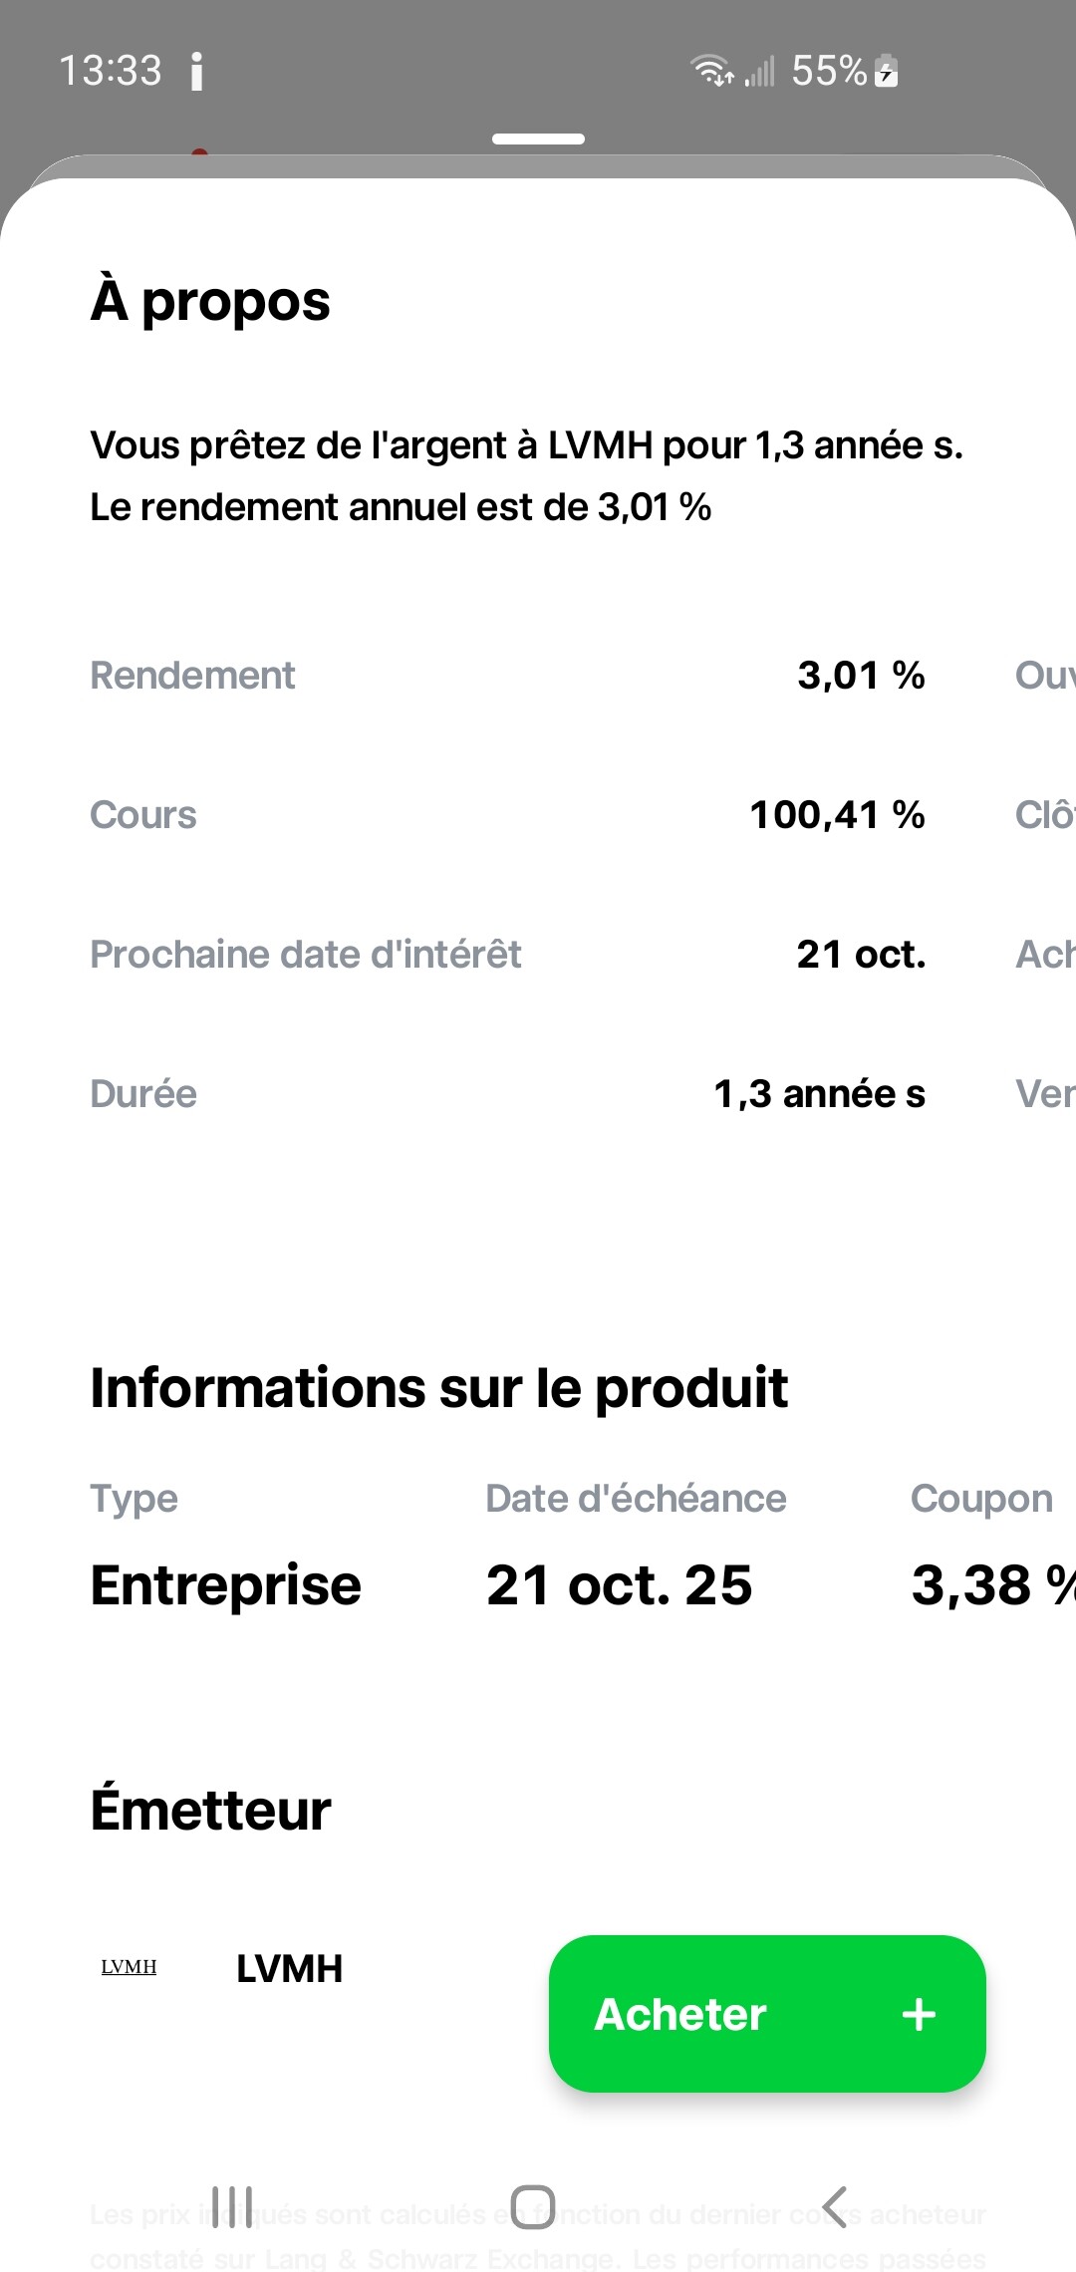Tap the Android back navigation arrow
Image resolution: width=1076 pixels, height=2272 pixels.
point(835,2206)
